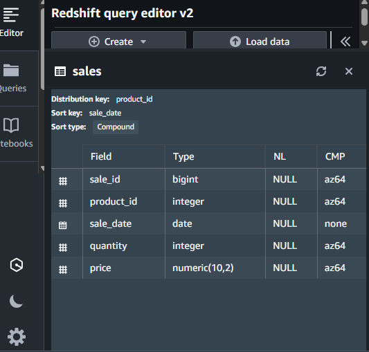369x352 pixels.
Task: Click the Compound sort type badge
Action: pyautogui.click(x=116, y=127)
